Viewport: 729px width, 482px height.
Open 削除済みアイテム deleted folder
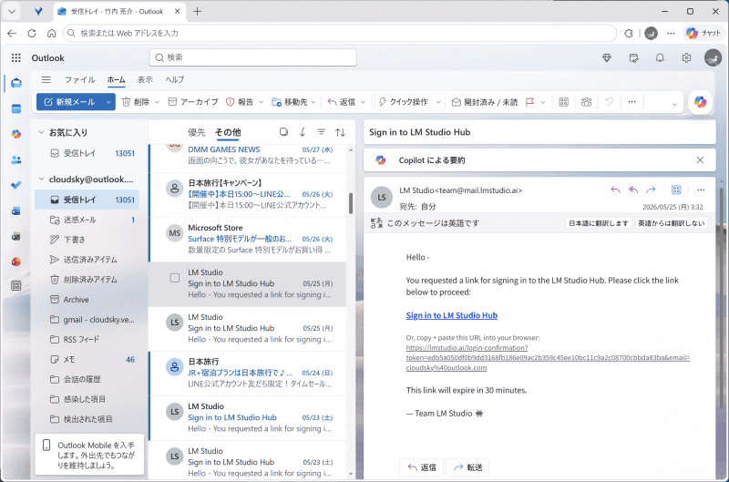87,280
